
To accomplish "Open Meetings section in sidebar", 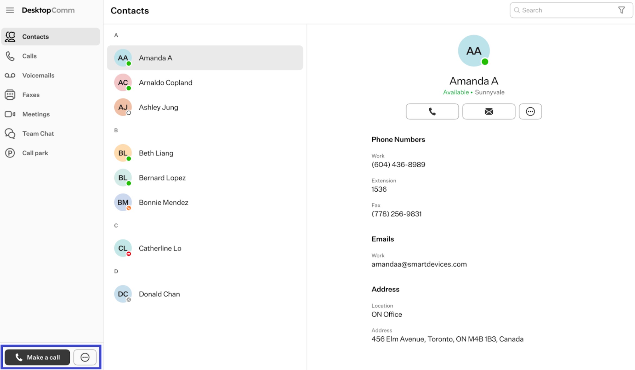I will 51,114.
